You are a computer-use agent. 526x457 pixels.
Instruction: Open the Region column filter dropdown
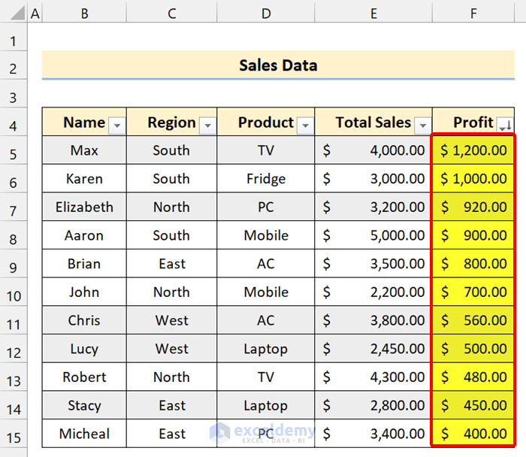point(207,126)
